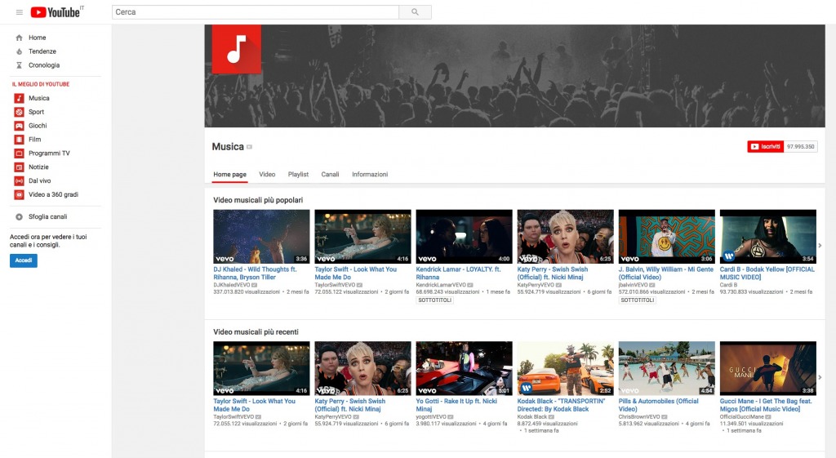
Task: Click the verified badge next to Musica
Action: (249, 147)
